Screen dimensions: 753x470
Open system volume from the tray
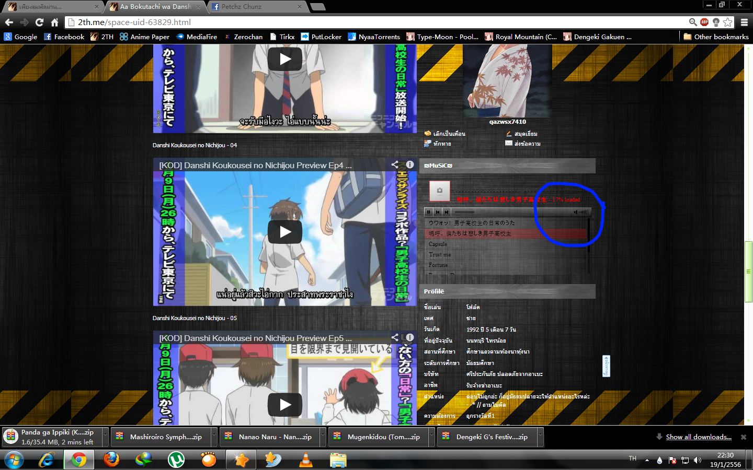[x=697, y=460]
